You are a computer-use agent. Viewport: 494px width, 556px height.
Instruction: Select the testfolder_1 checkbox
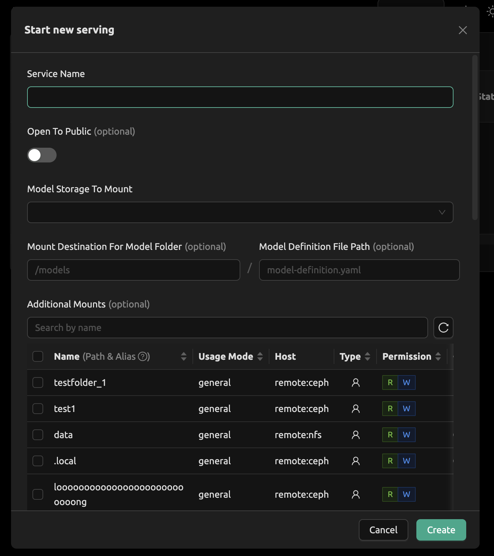(38, 383)
